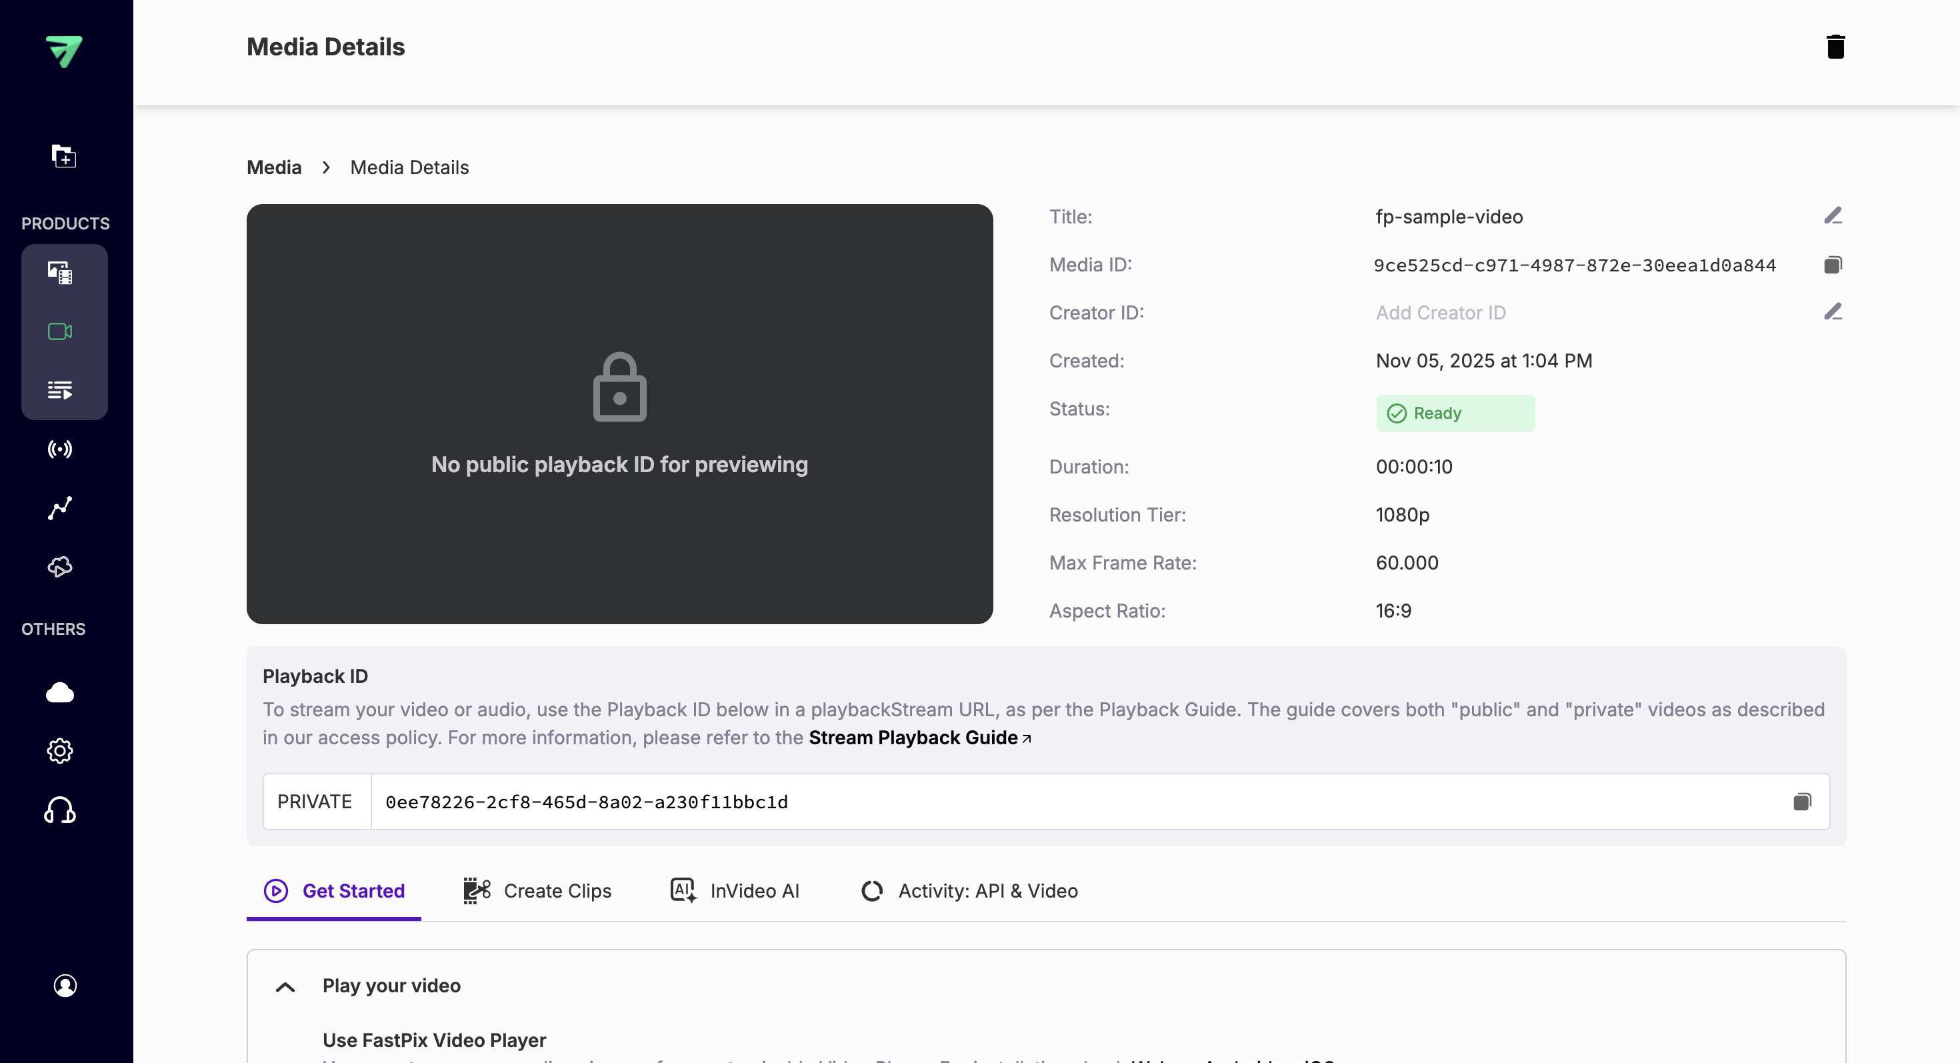Open the Settings gear in the sidebar
Screen dimensions: 1960x1063
[59, 751]
